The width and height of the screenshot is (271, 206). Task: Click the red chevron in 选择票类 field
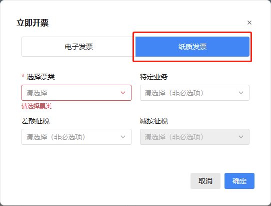click(123, 93)
